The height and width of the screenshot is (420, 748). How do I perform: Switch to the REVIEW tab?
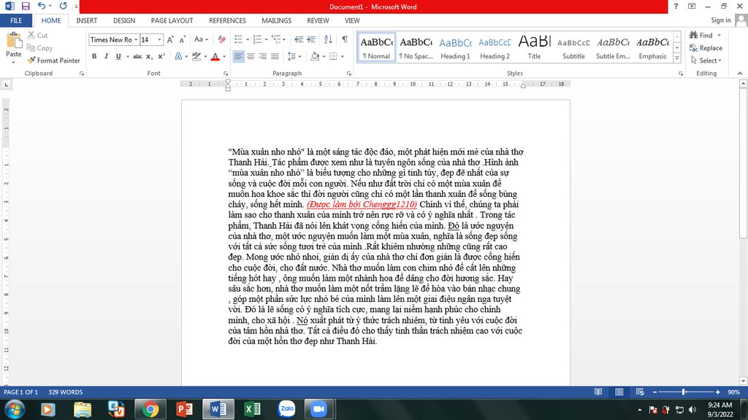318,20
